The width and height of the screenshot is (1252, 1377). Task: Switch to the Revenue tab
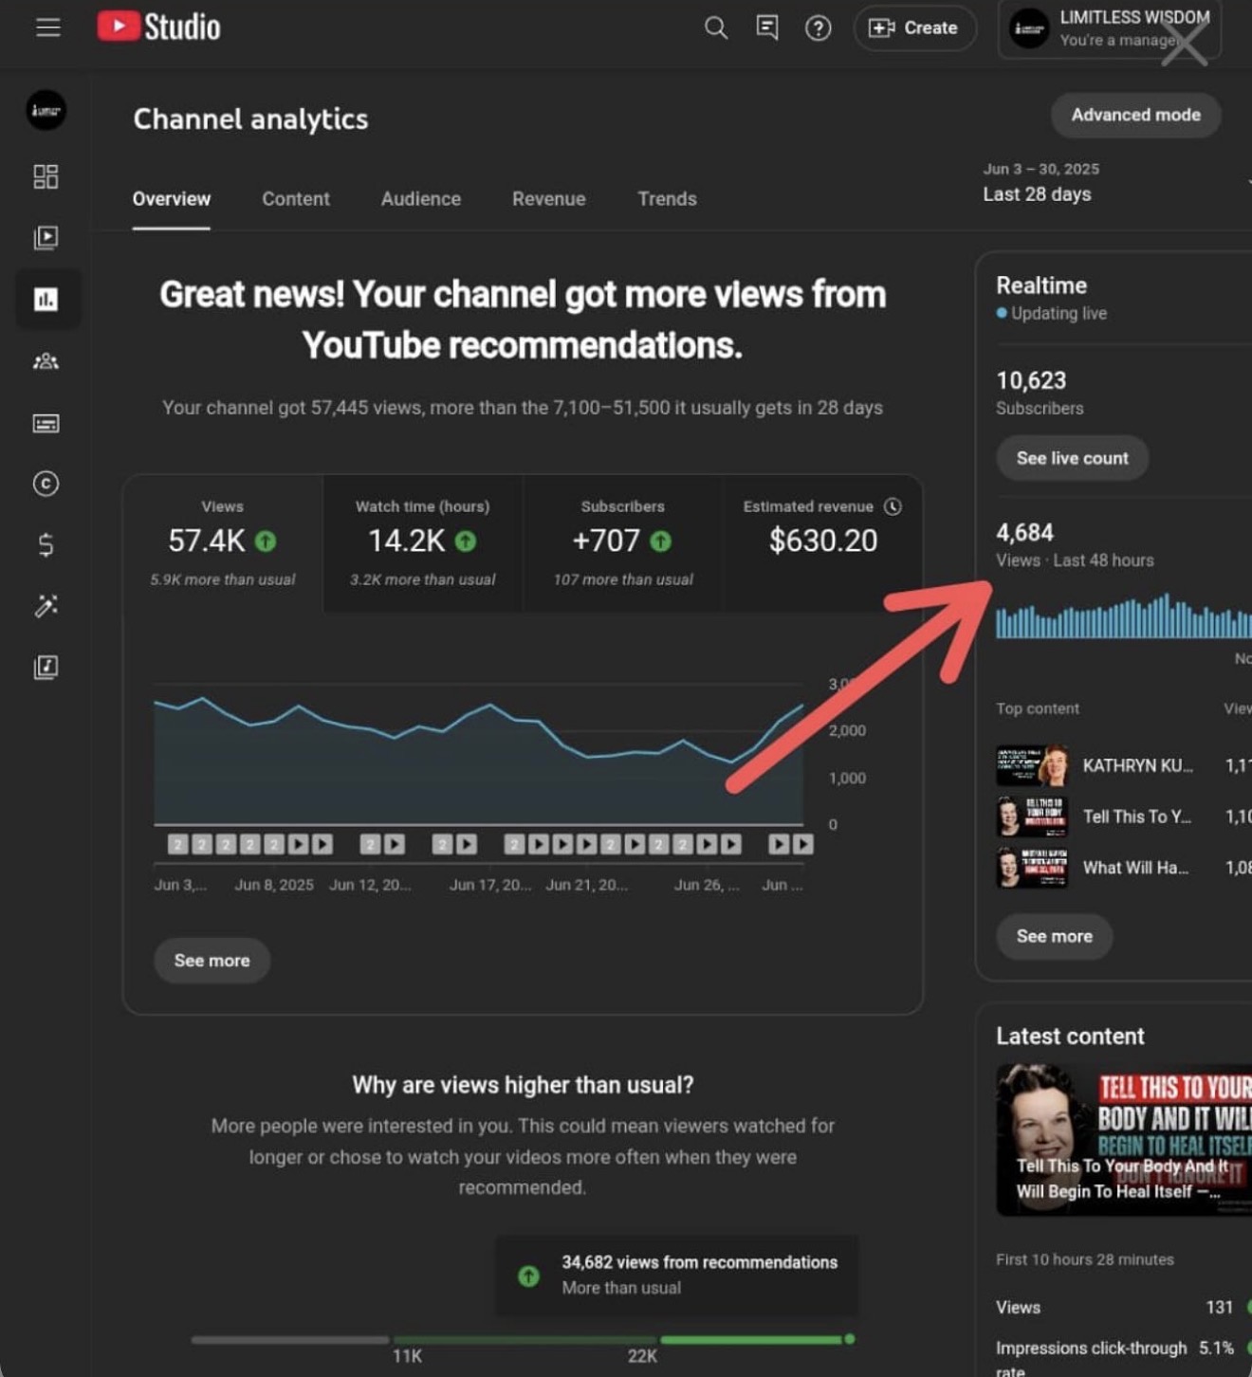pos(548,199)
